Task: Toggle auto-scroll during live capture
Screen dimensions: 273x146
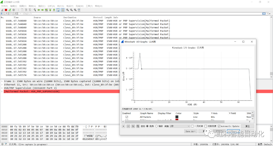Action: click(58, 10)
